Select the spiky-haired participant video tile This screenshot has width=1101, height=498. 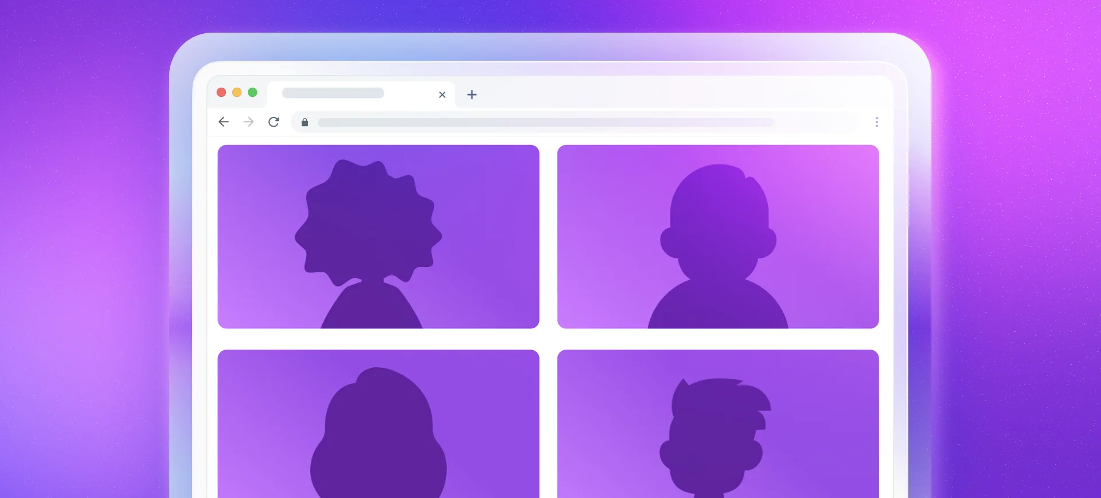(717, 424)
